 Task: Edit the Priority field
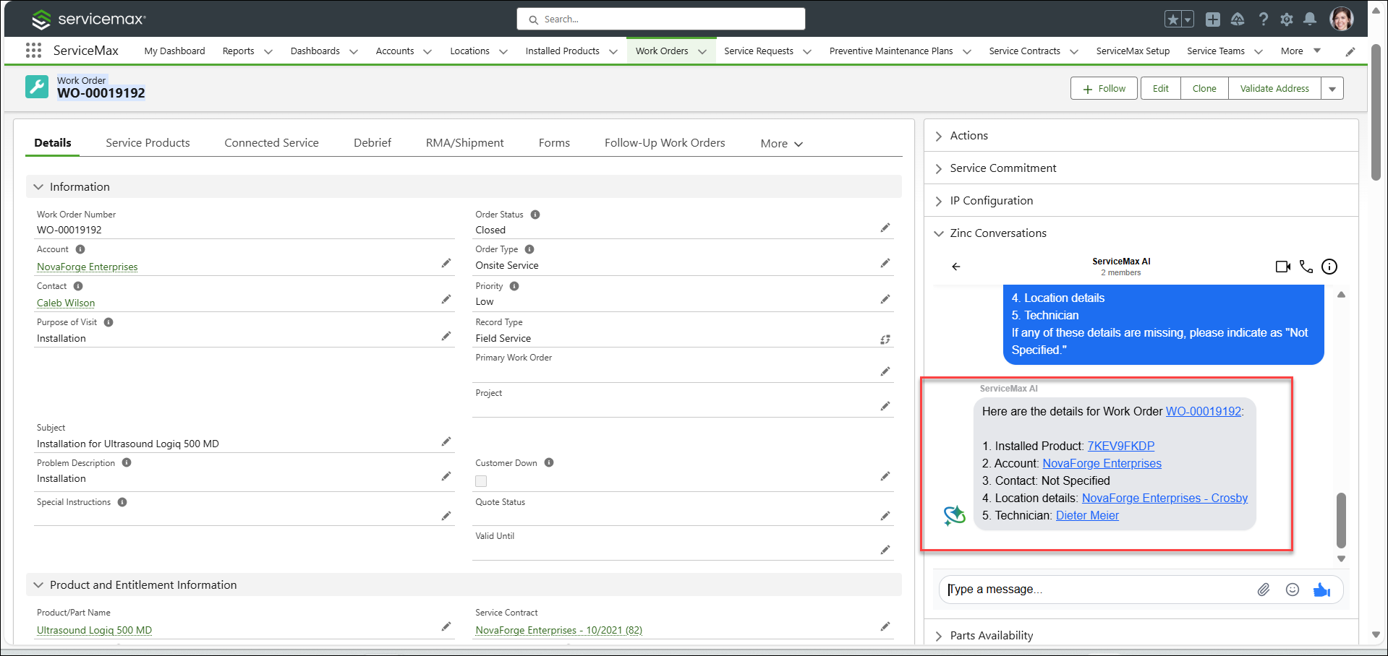coord(885,299)
